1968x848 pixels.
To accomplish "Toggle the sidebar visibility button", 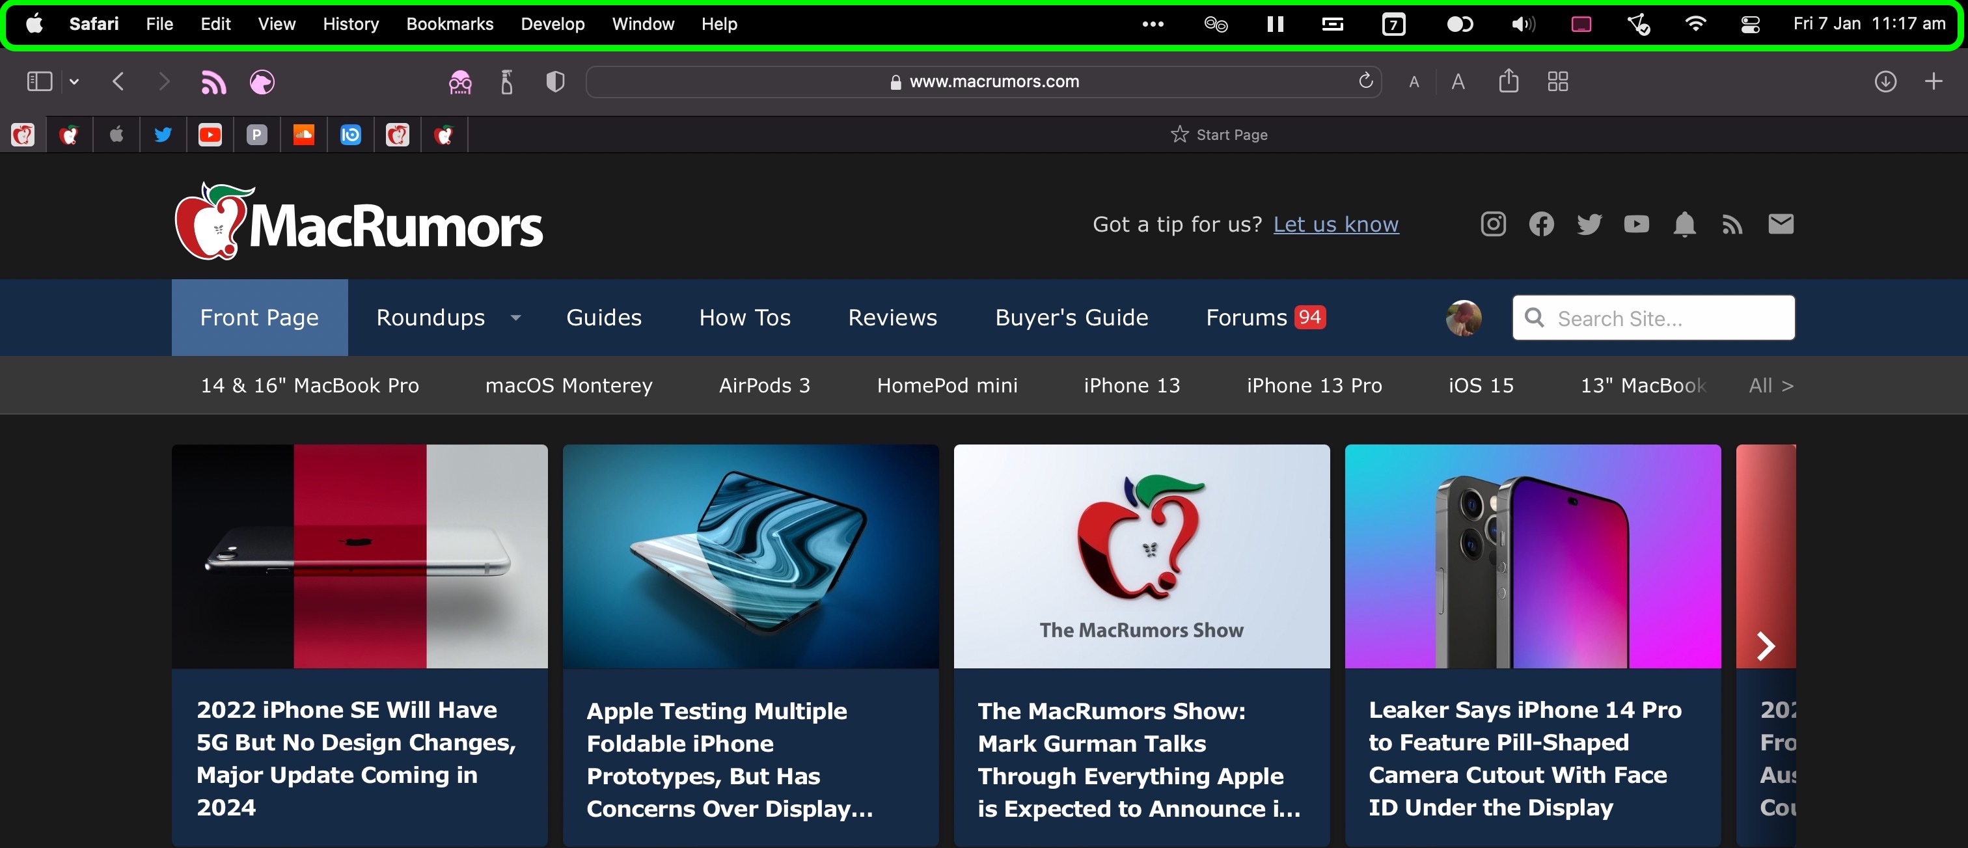I will pos(38,81).
